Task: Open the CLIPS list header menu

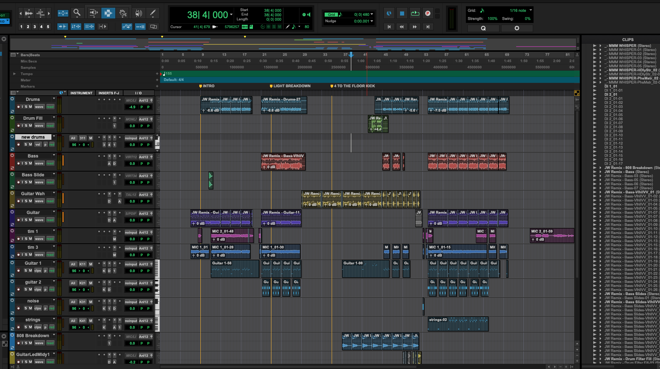Action: 627,40
